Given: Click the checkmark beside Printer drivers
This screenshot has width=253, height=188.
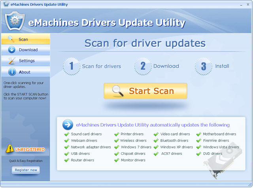Looking at the screenshot, I should (x=117, y=134).
